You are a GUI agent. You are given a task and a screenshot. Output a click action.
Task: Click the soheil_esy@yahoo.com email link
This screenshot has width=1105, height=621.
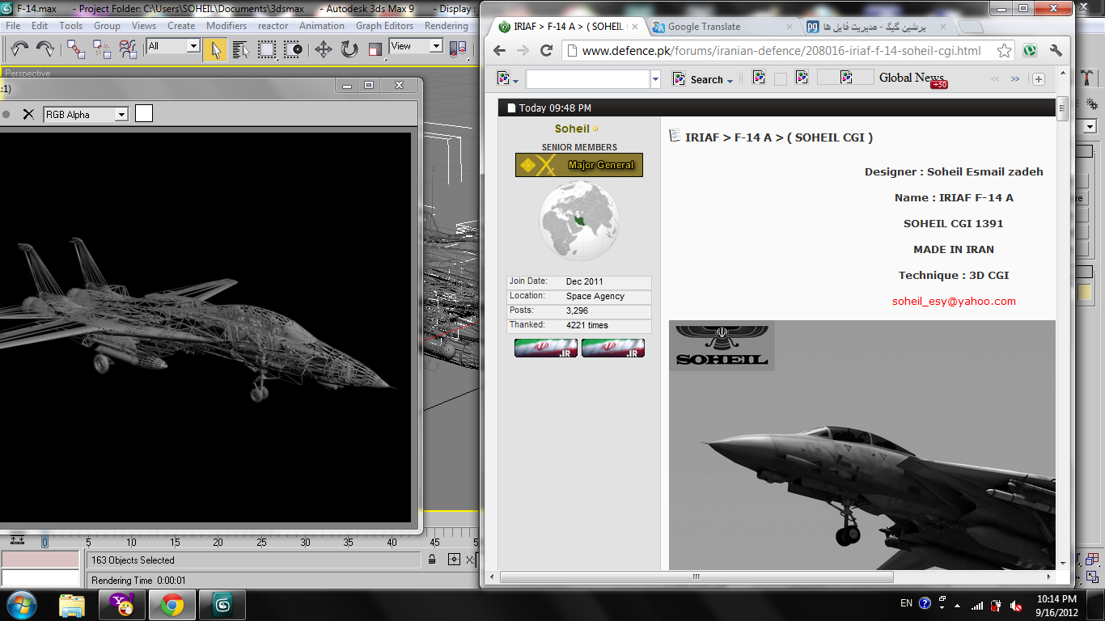[954, 301]
